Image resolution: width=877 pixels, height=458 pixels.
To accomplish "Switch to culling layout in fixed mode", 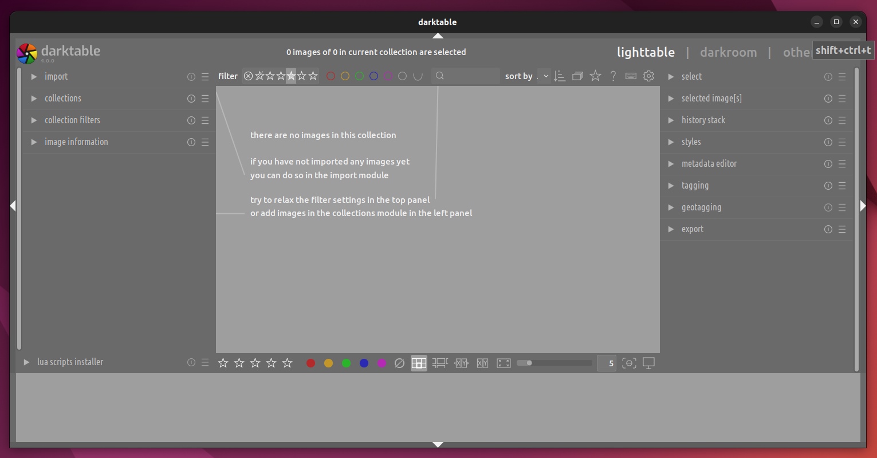I will click(461, 363).
